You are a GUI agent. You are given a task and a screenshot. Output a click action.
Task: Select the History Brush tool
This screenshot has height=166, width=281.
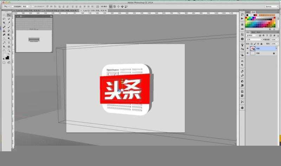tap(9, 31)
